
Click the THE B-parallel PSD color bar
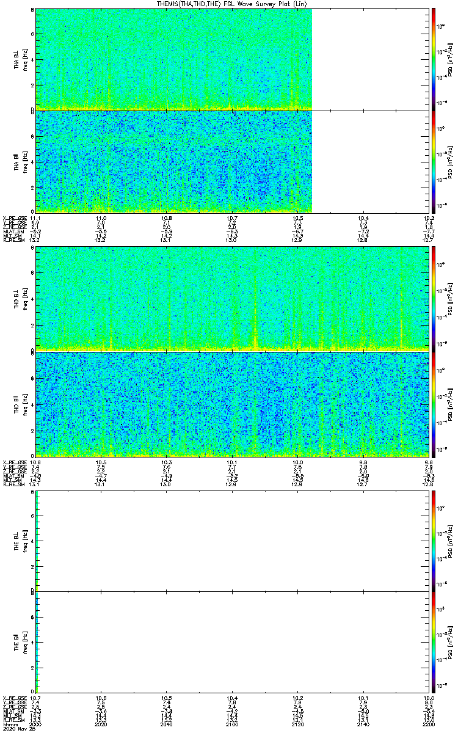(434, 641)
